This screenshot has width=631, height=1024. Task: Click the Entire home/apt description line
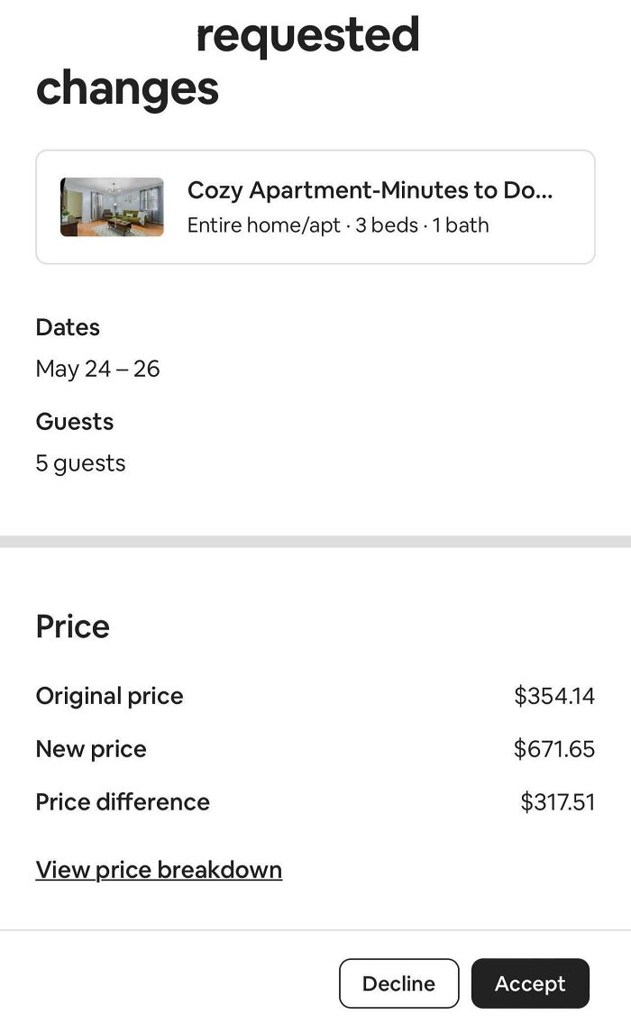[x=338, y=224]
